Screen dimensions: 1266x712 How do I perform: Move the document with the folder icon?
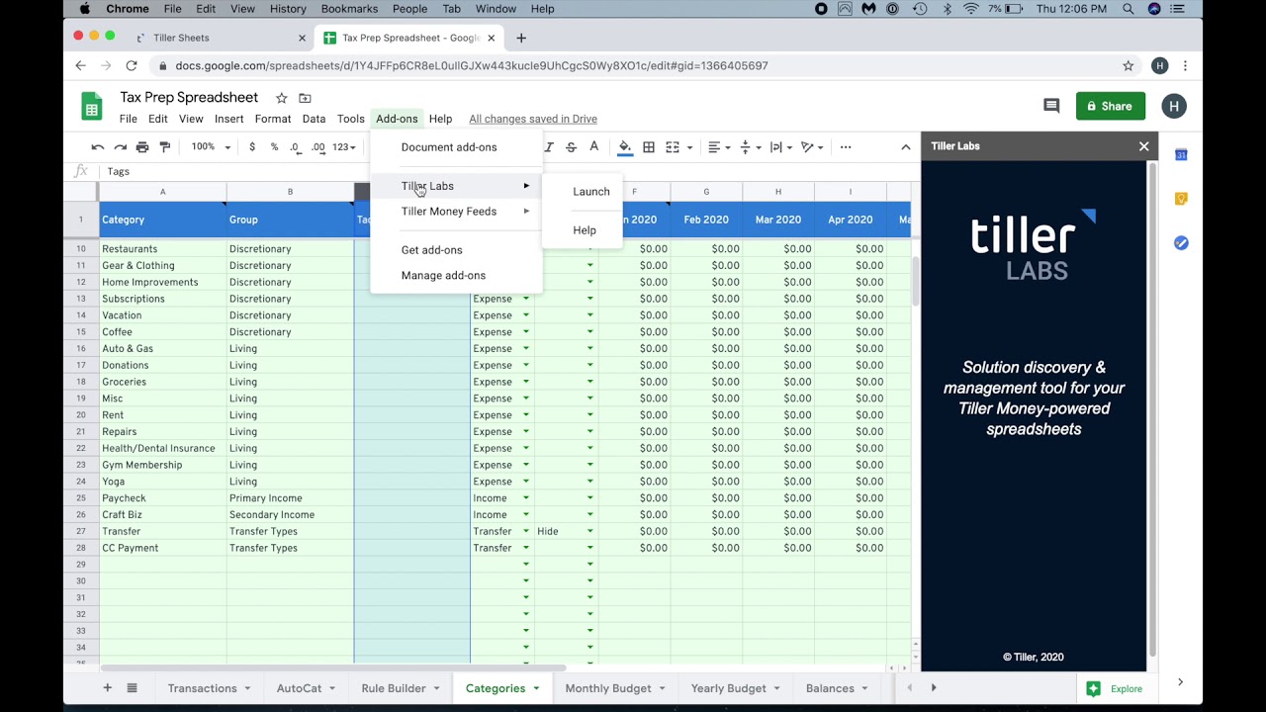305,98
